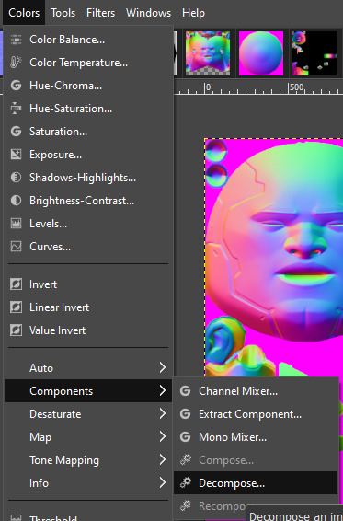This screenshot has width=343, height=521.
Task: Click the Value Invert icon
Action: pyautogui.click(x=16, y=330)
